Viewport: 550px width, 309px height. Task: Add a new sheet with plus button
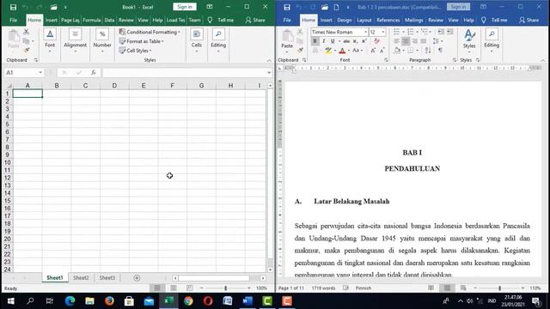point(137,278)
